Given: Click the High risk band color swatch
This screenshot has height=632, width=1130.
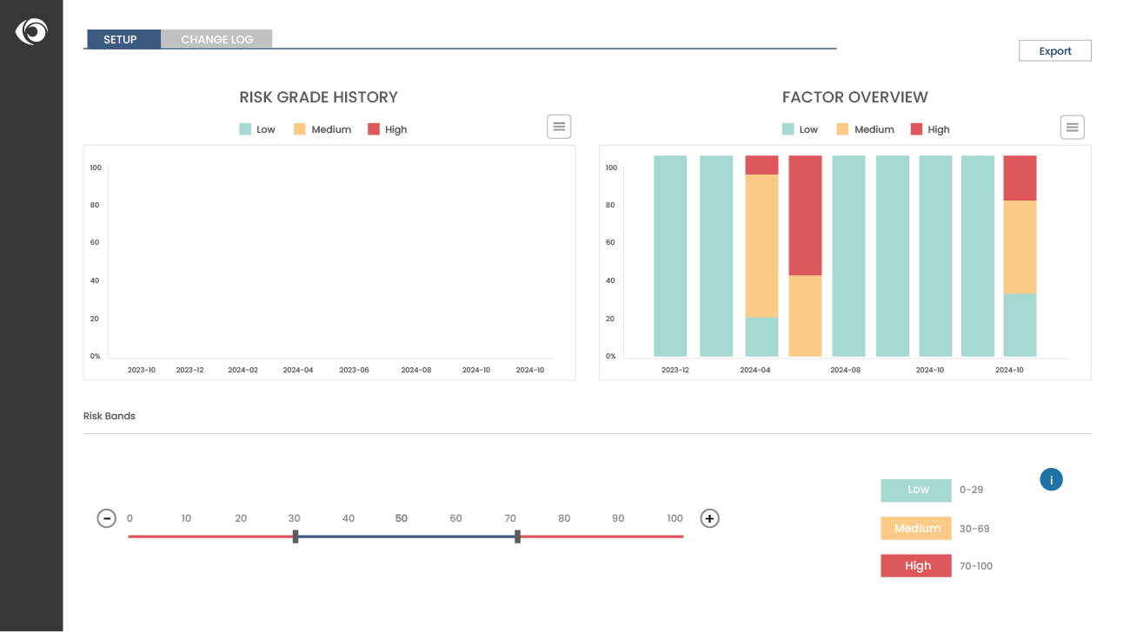Looking at the screenshot, I should click(916, 566).
